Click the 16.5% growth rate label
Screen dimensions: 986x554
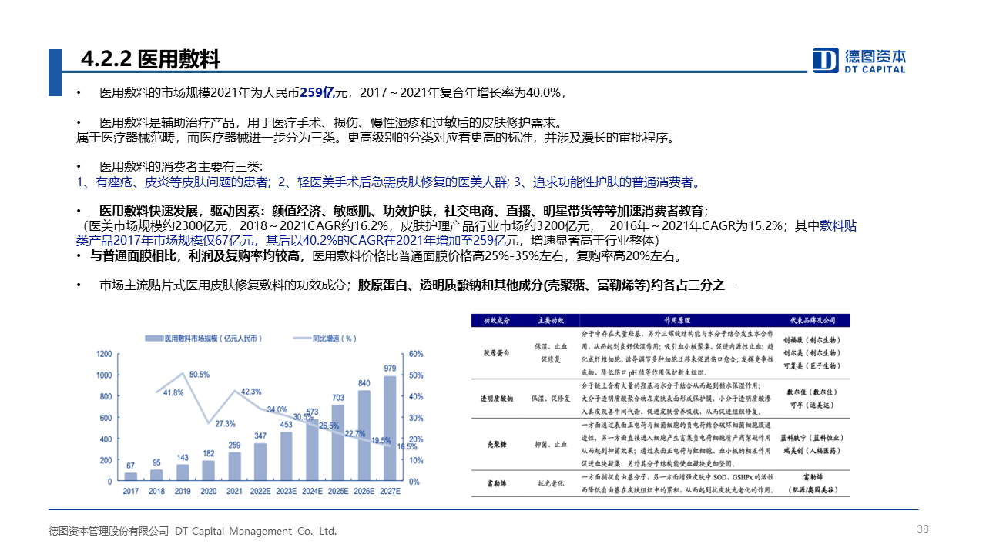[x=407, y=446]
